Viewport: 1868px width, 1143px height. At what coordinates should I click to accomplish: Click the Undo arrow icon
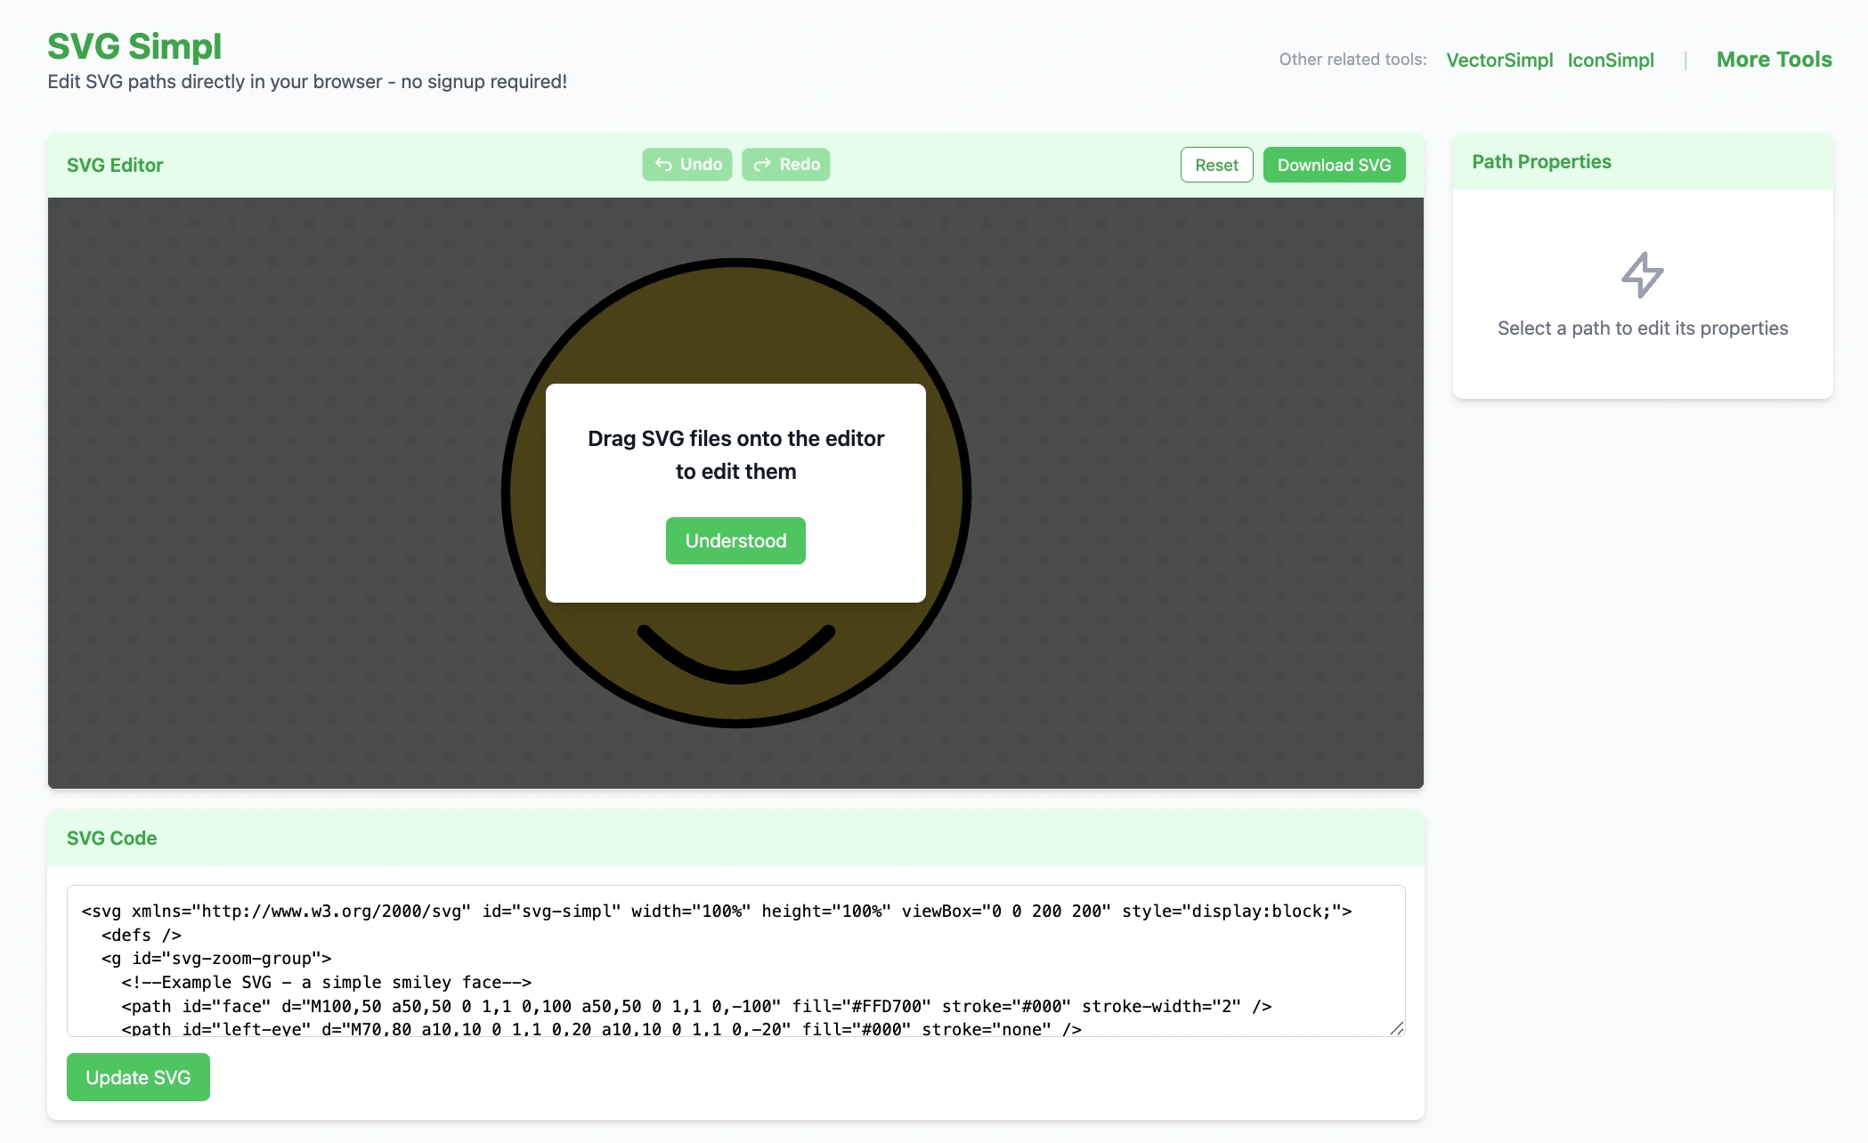click(663, 165)
